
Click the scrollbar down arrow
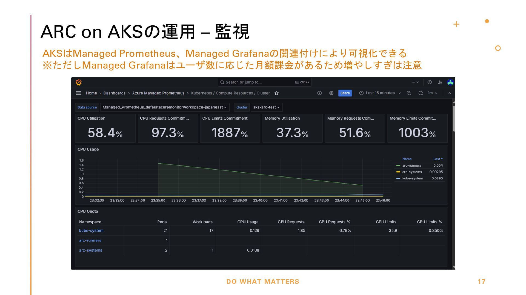pos(454,267)
